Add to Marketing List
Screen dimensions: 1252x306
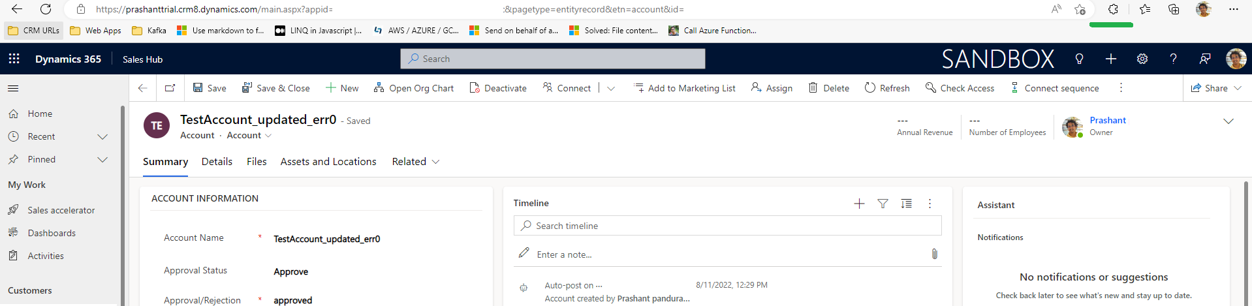pyautogui.click(x=684, y=88)
